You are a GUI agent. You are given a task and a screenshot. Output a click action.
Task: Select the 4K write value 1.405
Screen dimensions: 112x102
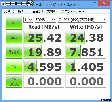[x=86, y=66]
